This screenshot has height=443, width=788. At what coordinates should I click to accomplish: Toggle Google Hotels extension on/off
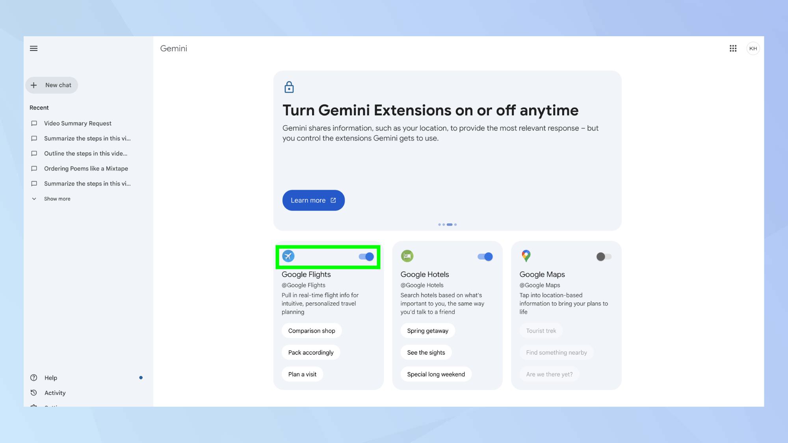click(x=484, y=256)
